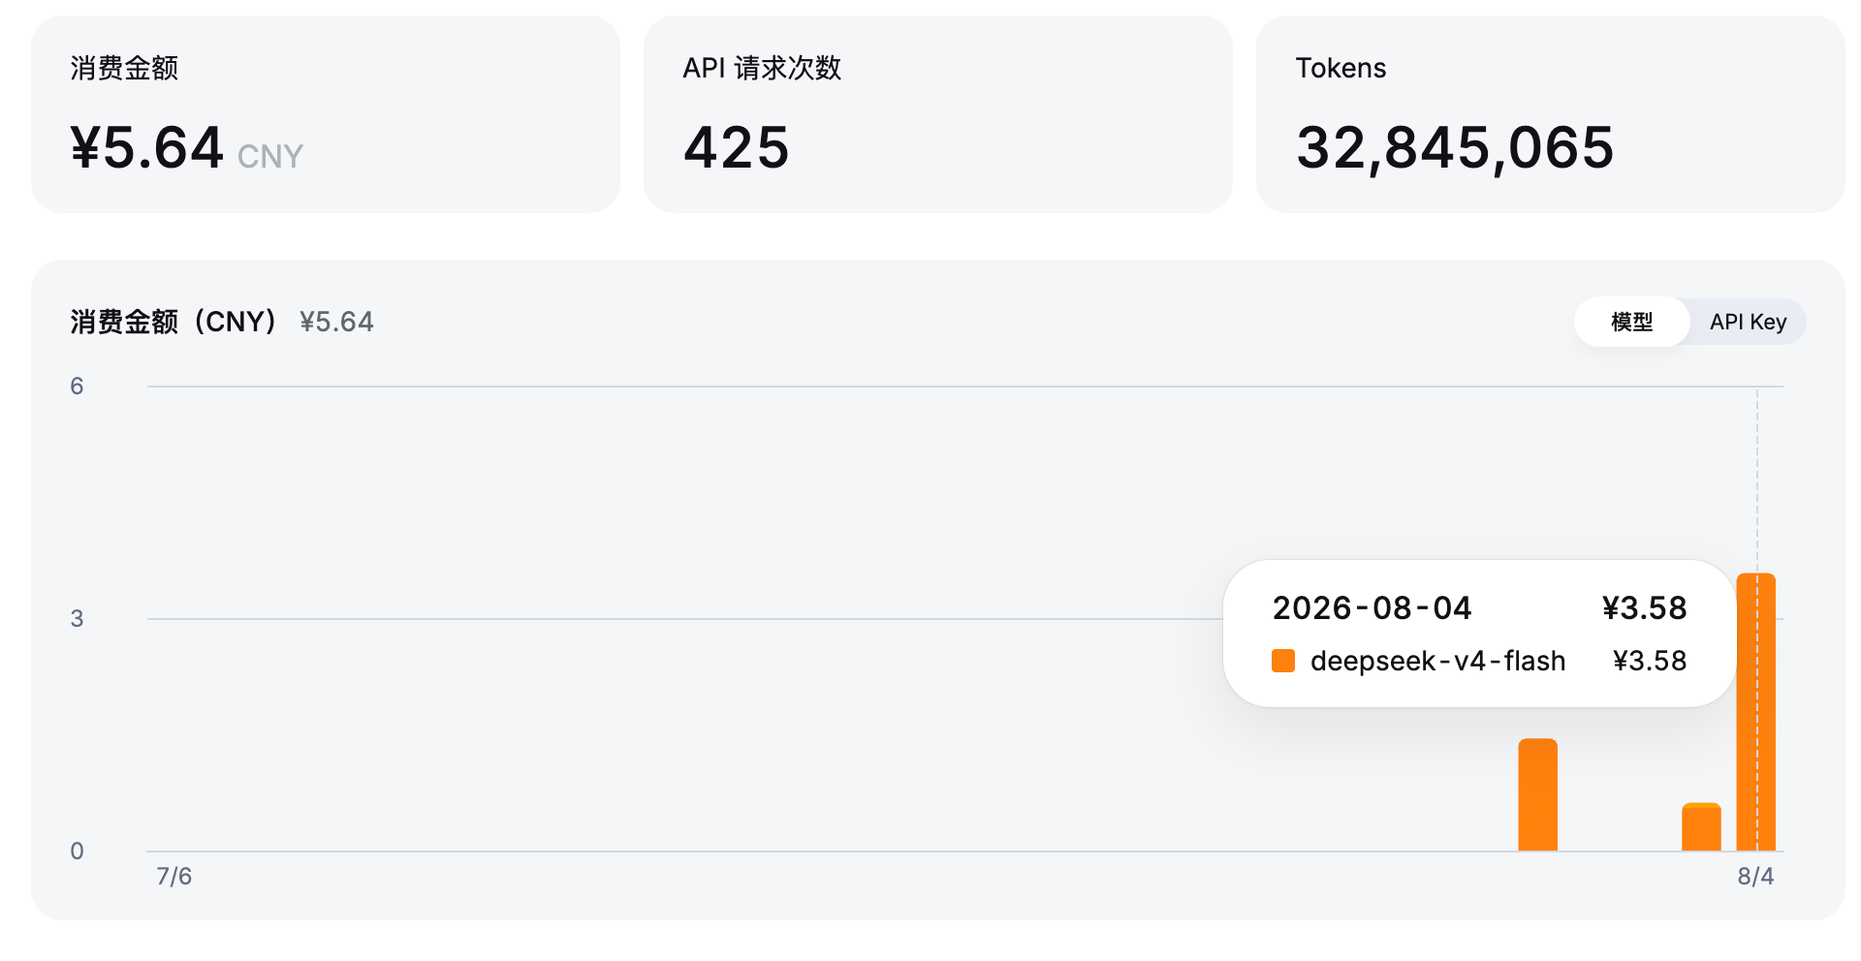
Task: Click the deepseek-v4-flash label in the tooltip
Action: click(x=1437, y=661)
